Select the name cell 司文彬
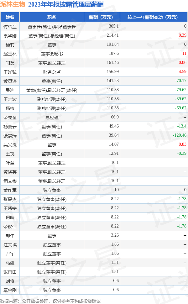The height and width of the screenshot is (304, 188). pyautogui.click(x=10, y=181)
